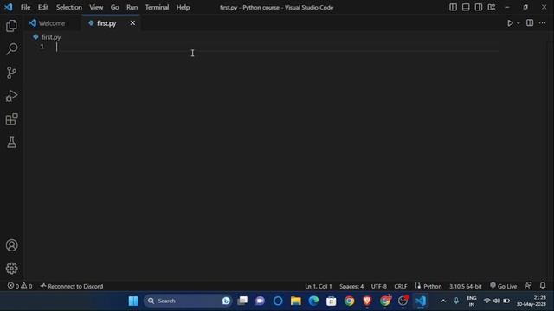Screen dimensions: 554x311
Task: Switch ENG IN input language
Action: tap(472, 301)
